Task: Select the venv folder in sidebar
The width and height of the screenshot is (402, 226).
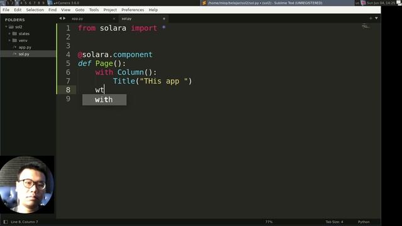Action: [23, 40]
